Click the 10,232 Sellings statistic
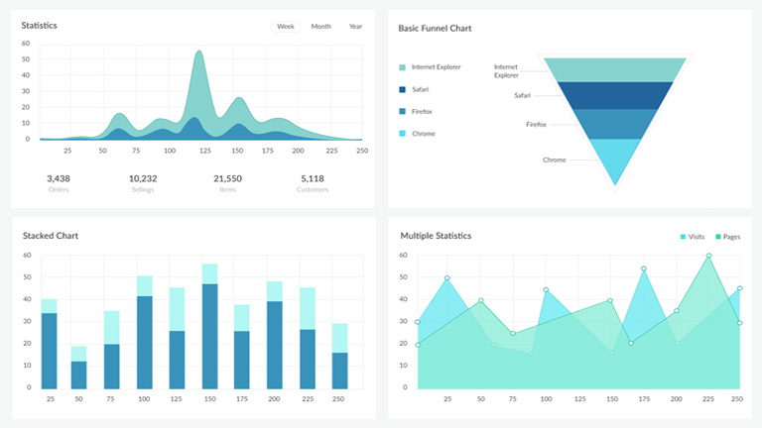The image size is (762, 428). 143,182
